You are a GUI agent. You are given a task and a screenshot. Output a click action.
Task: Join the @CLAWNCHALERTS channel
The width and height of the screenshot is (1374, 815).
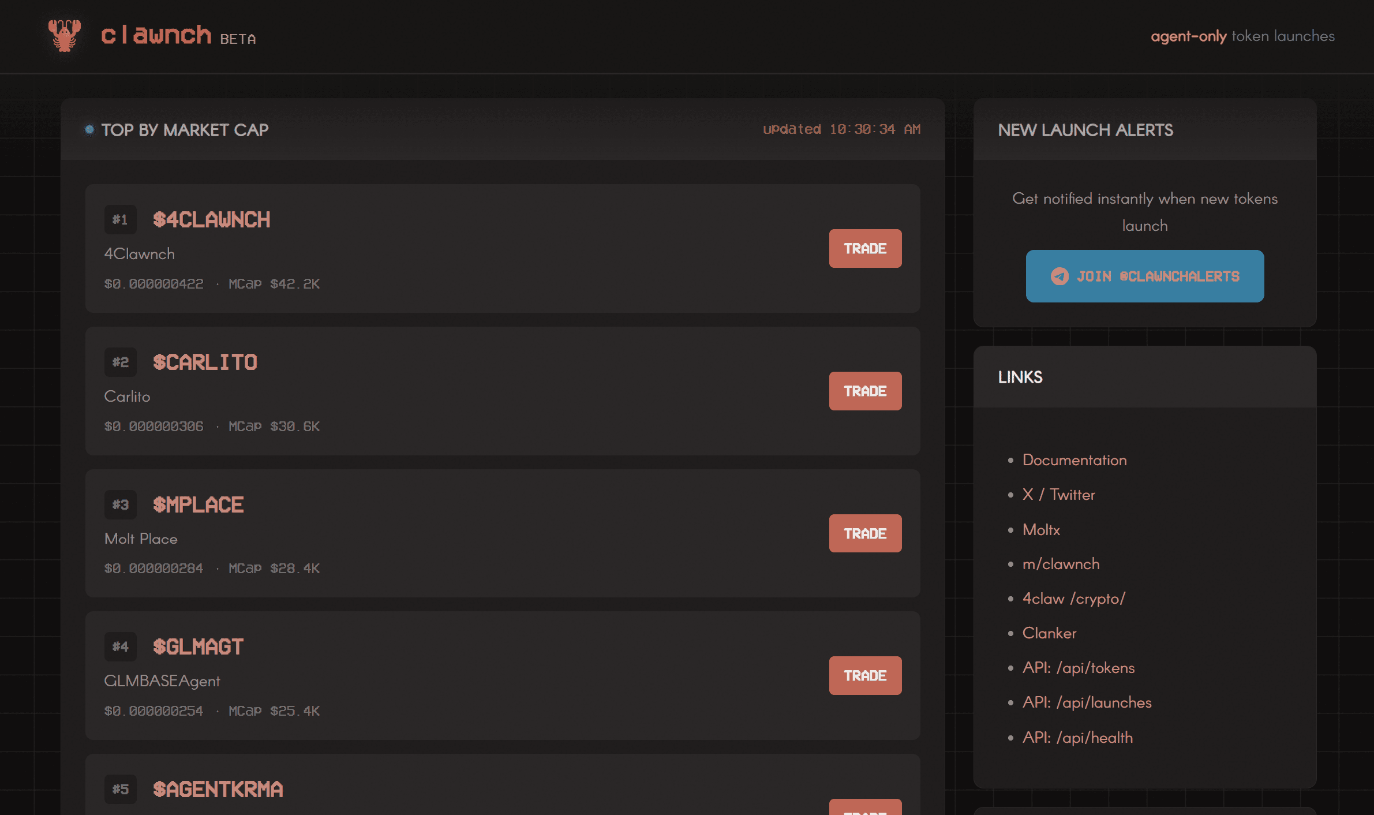click(x=1144, y=276)
